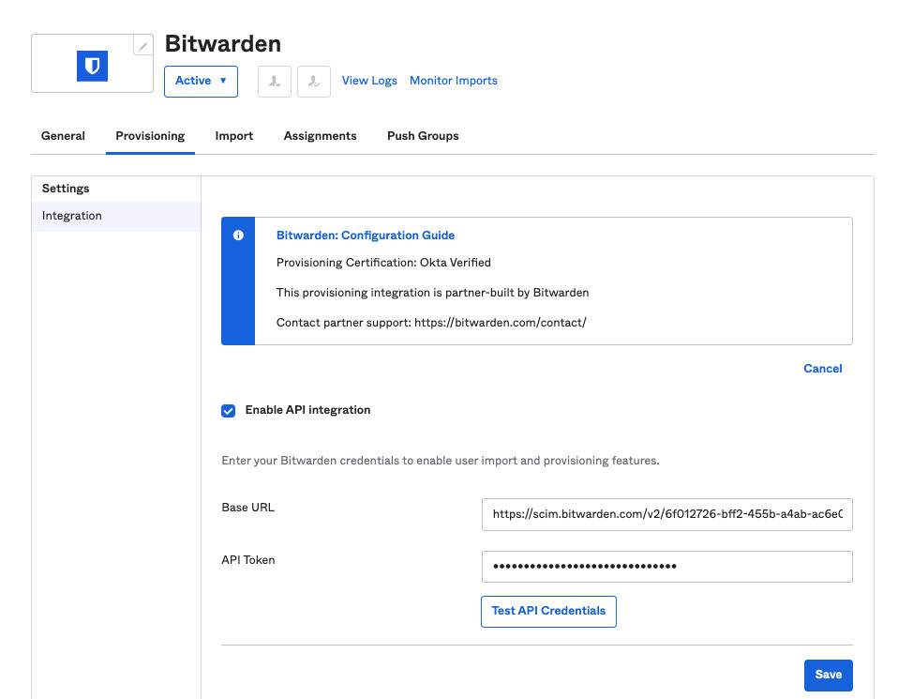Click Cancel to discard changes
The height and width of the screenshot is (699, 898).
tap(822, 369)
